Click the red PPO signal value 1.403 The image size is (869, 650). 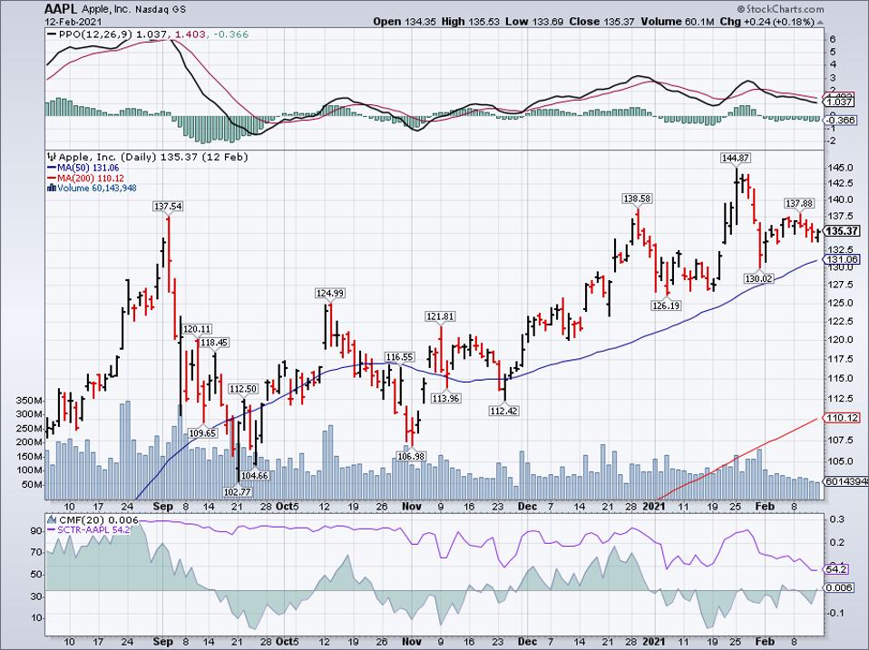pos(189,34)
